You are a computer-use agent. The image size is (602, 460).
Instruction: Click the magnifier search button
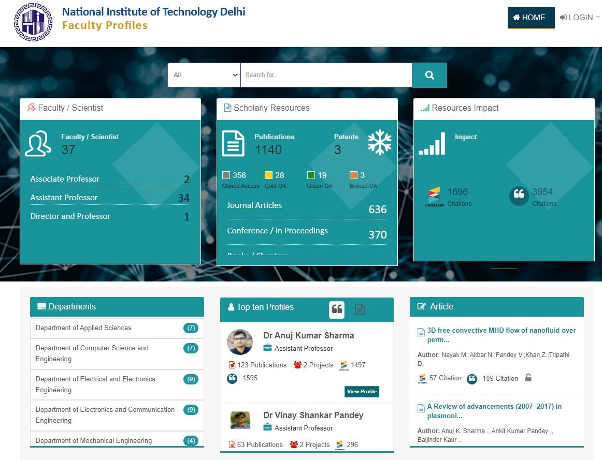(x=429, y=76)
